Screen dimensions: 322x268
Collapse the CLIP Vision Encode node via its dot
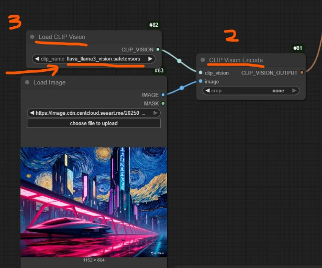[203, 60]
